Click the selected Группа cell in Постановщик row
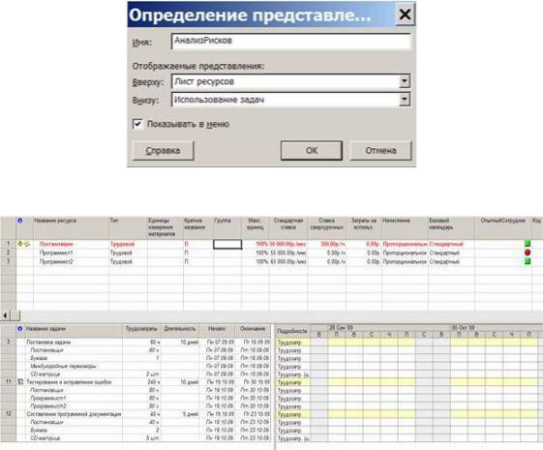 (x=227, y=244)
